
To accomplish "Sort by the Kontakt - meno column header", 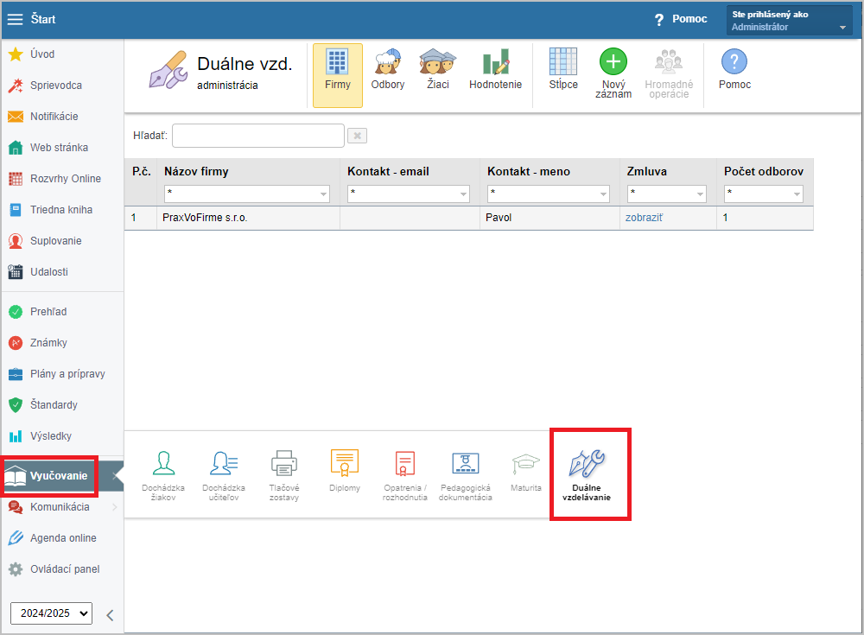I will pos(529,171).
